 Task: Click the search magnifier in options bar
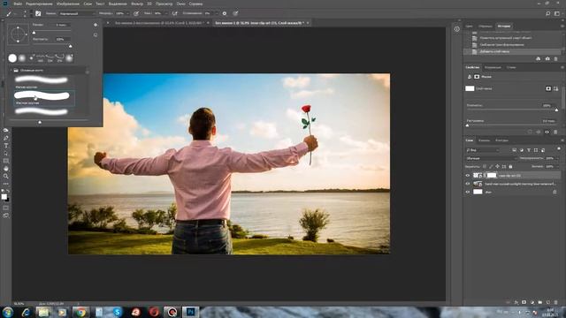[547, 14]
